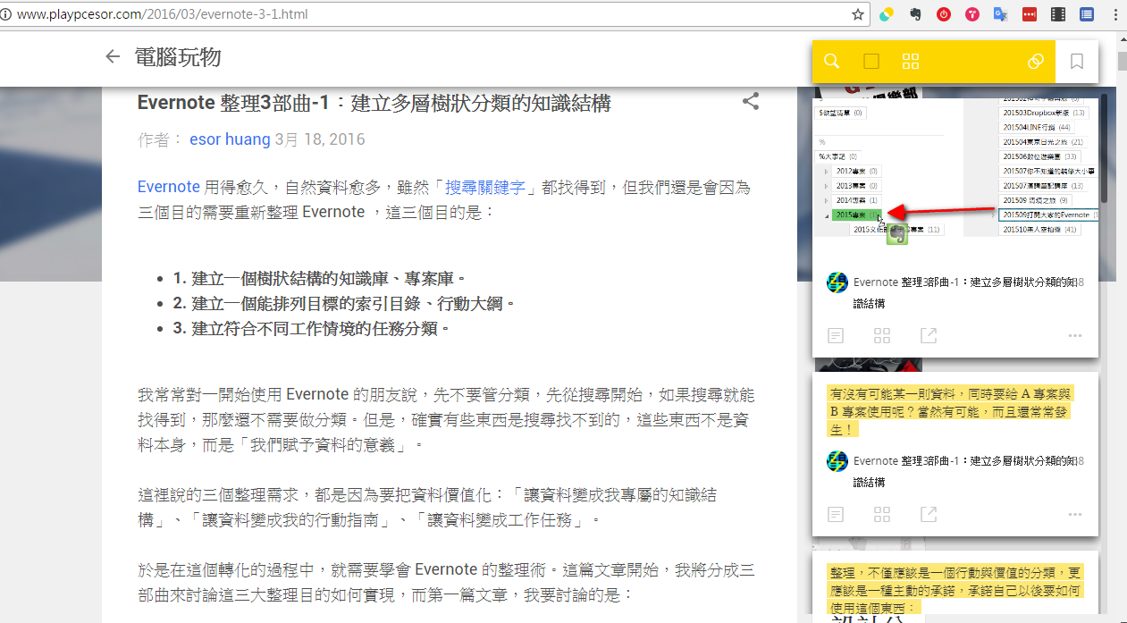This screenshot has width=1127, height=623.
Task: Switch to grid view in the yellow panel
Action: coord(911,61)
